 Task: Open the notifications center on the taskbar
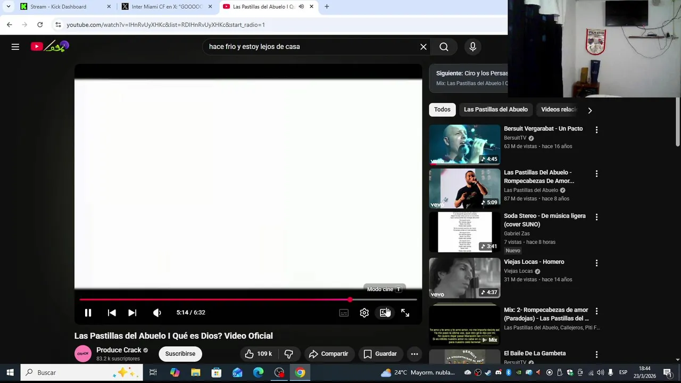coord(668,372)
